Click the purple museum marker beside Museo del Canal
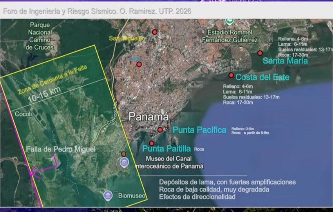The width and height of the screenshot is (333, 212). [x=124, y=163]
